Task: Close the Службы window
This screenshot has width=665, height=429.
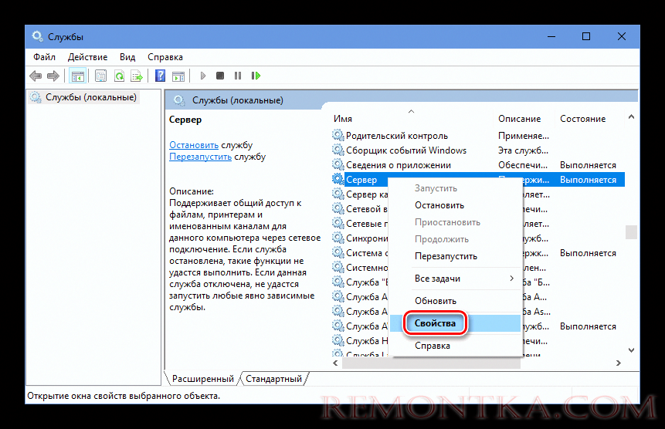Action: (621, 36)
